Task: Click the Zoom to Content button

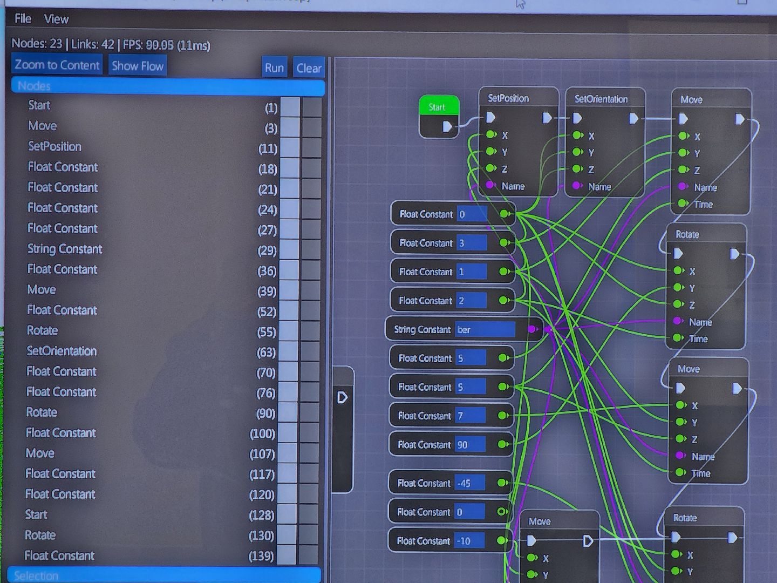Action: click(57, 65)
